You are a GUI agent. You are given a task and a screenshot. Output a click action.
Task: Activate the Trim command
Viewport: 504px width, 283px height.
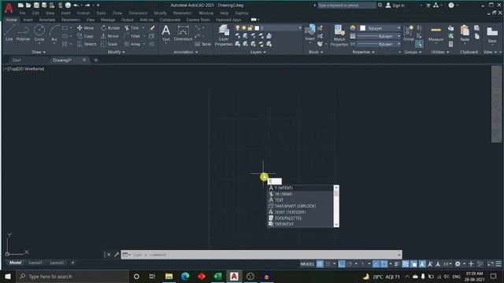coord(132,28)
